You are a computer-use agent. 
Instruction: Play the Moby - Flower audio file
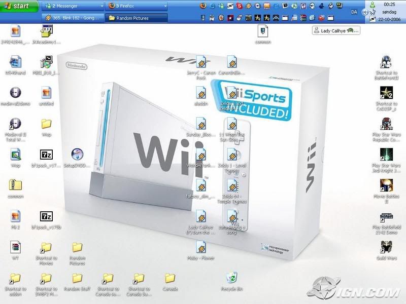tap(201, 250)
